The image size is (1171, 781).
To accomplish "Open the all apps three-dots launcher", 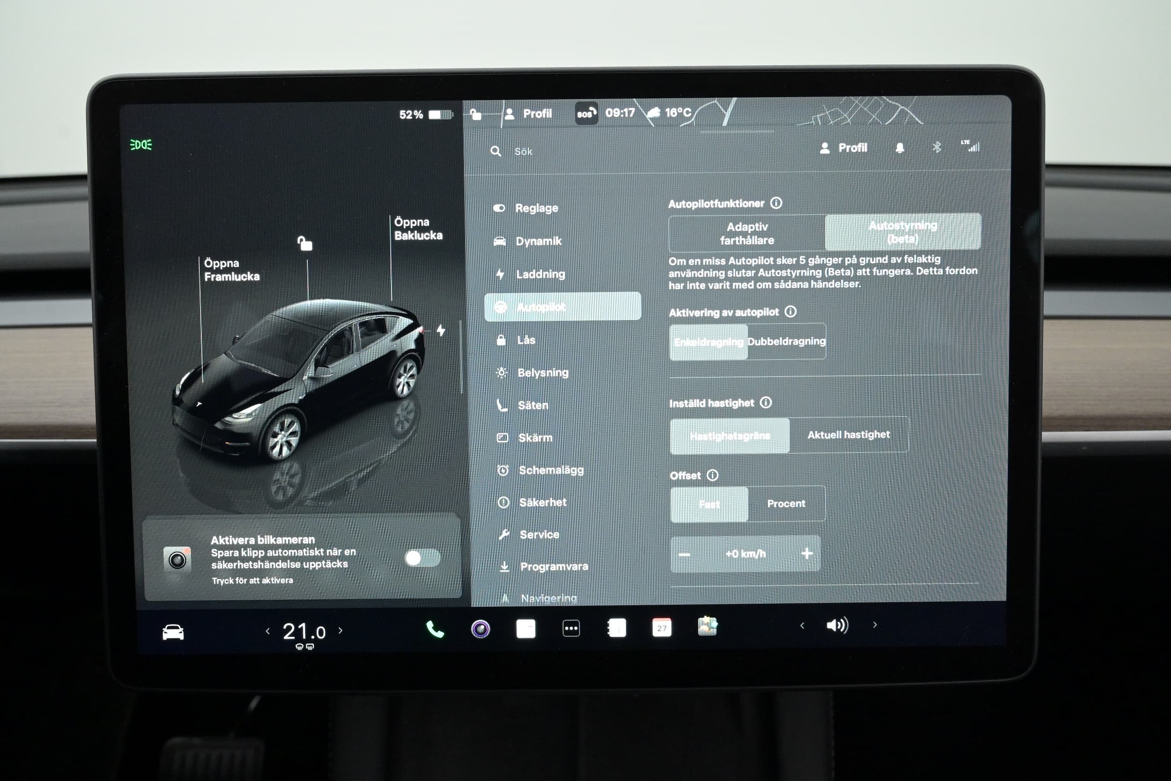I will (571, 628).
